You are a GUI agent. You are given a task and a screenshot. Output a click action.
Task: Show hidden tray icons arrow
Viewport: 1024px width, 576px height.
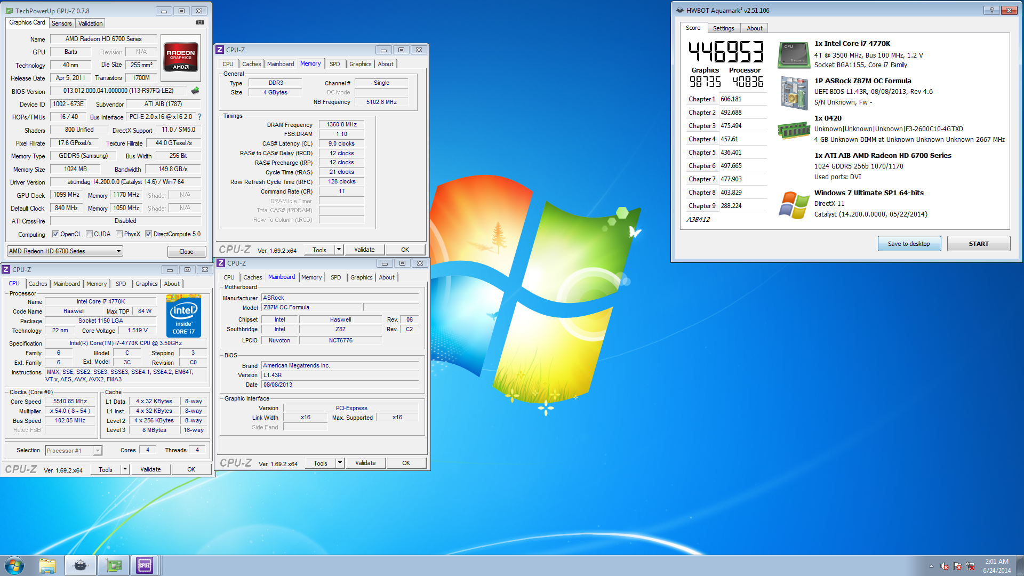click(931, 566)
